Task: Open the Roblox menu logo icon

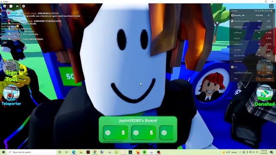Action: 5,6
